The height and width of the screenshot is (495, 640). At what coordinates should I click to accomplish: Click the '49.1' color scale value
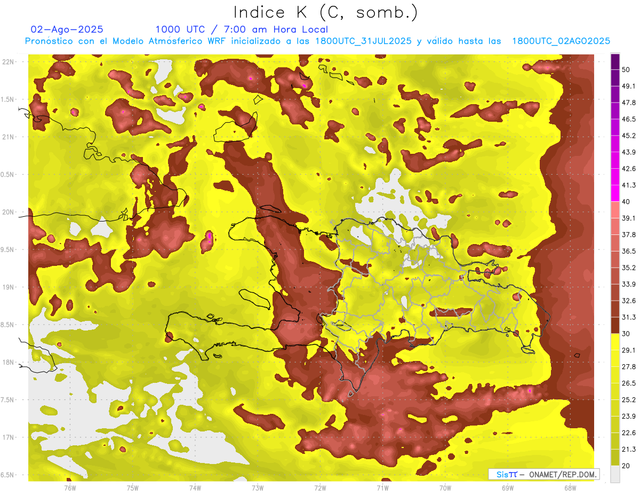point(628,86)
